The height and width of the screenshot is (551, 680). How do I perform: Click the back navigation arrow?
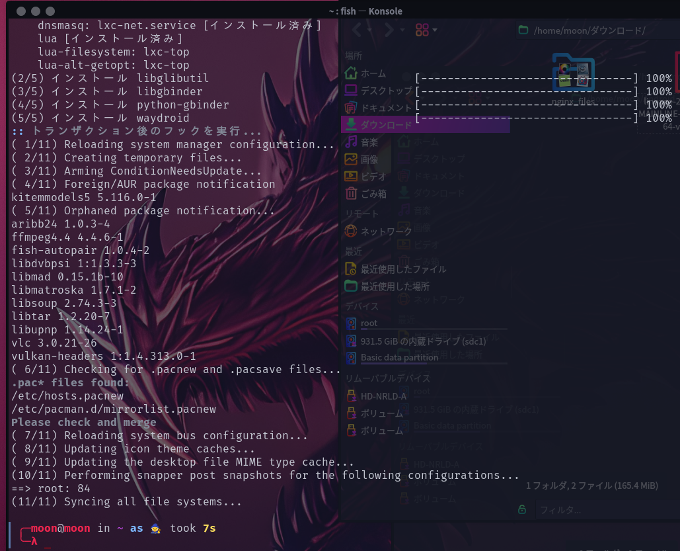[x=357, y=30]
